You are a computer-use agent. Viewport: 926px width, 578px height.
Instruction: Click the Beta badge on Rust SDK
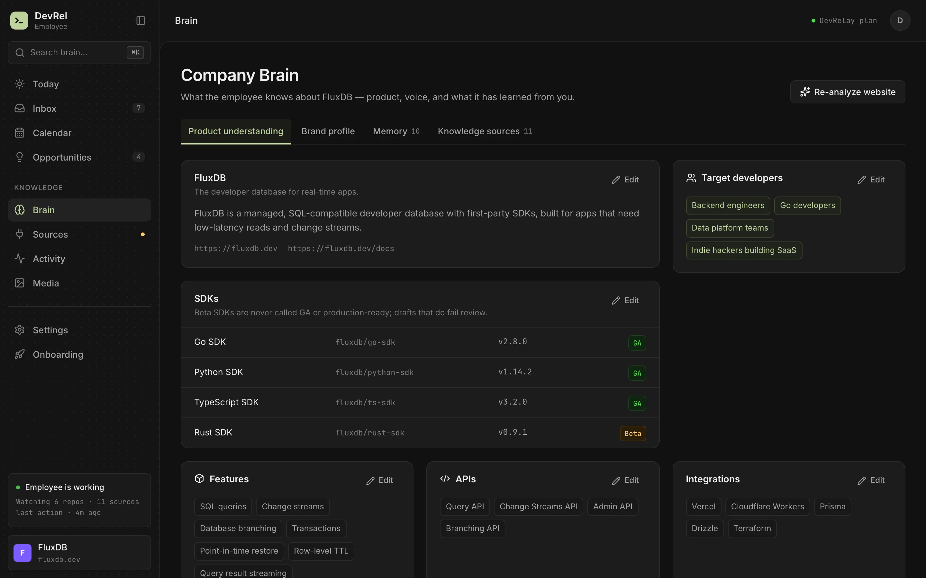(x=633, y=433)
